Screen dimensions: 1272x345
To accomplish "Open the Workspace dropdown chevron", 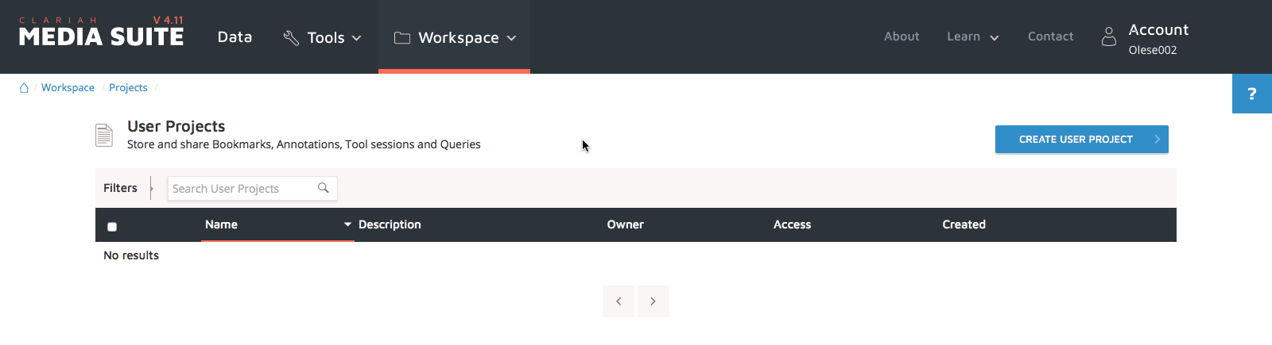I will coord(511,38).
